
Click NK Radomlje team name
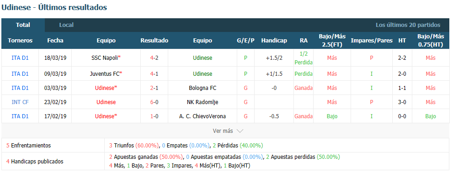pos(203,102)
